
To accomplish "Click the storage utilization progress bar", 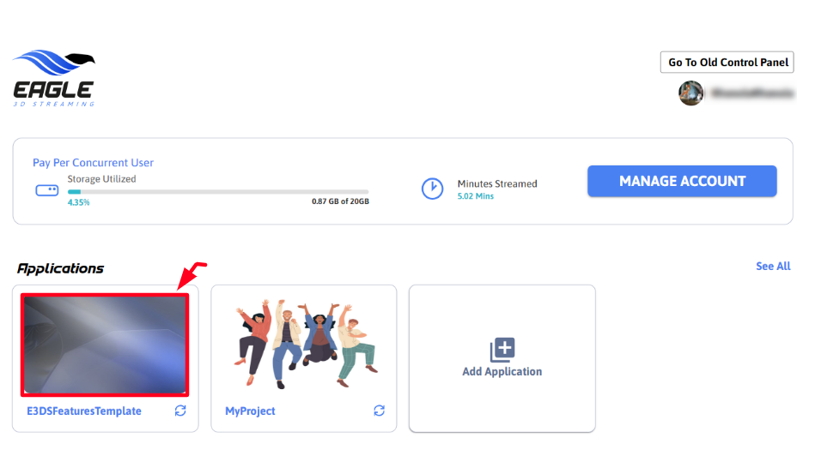I will [218, 192].
